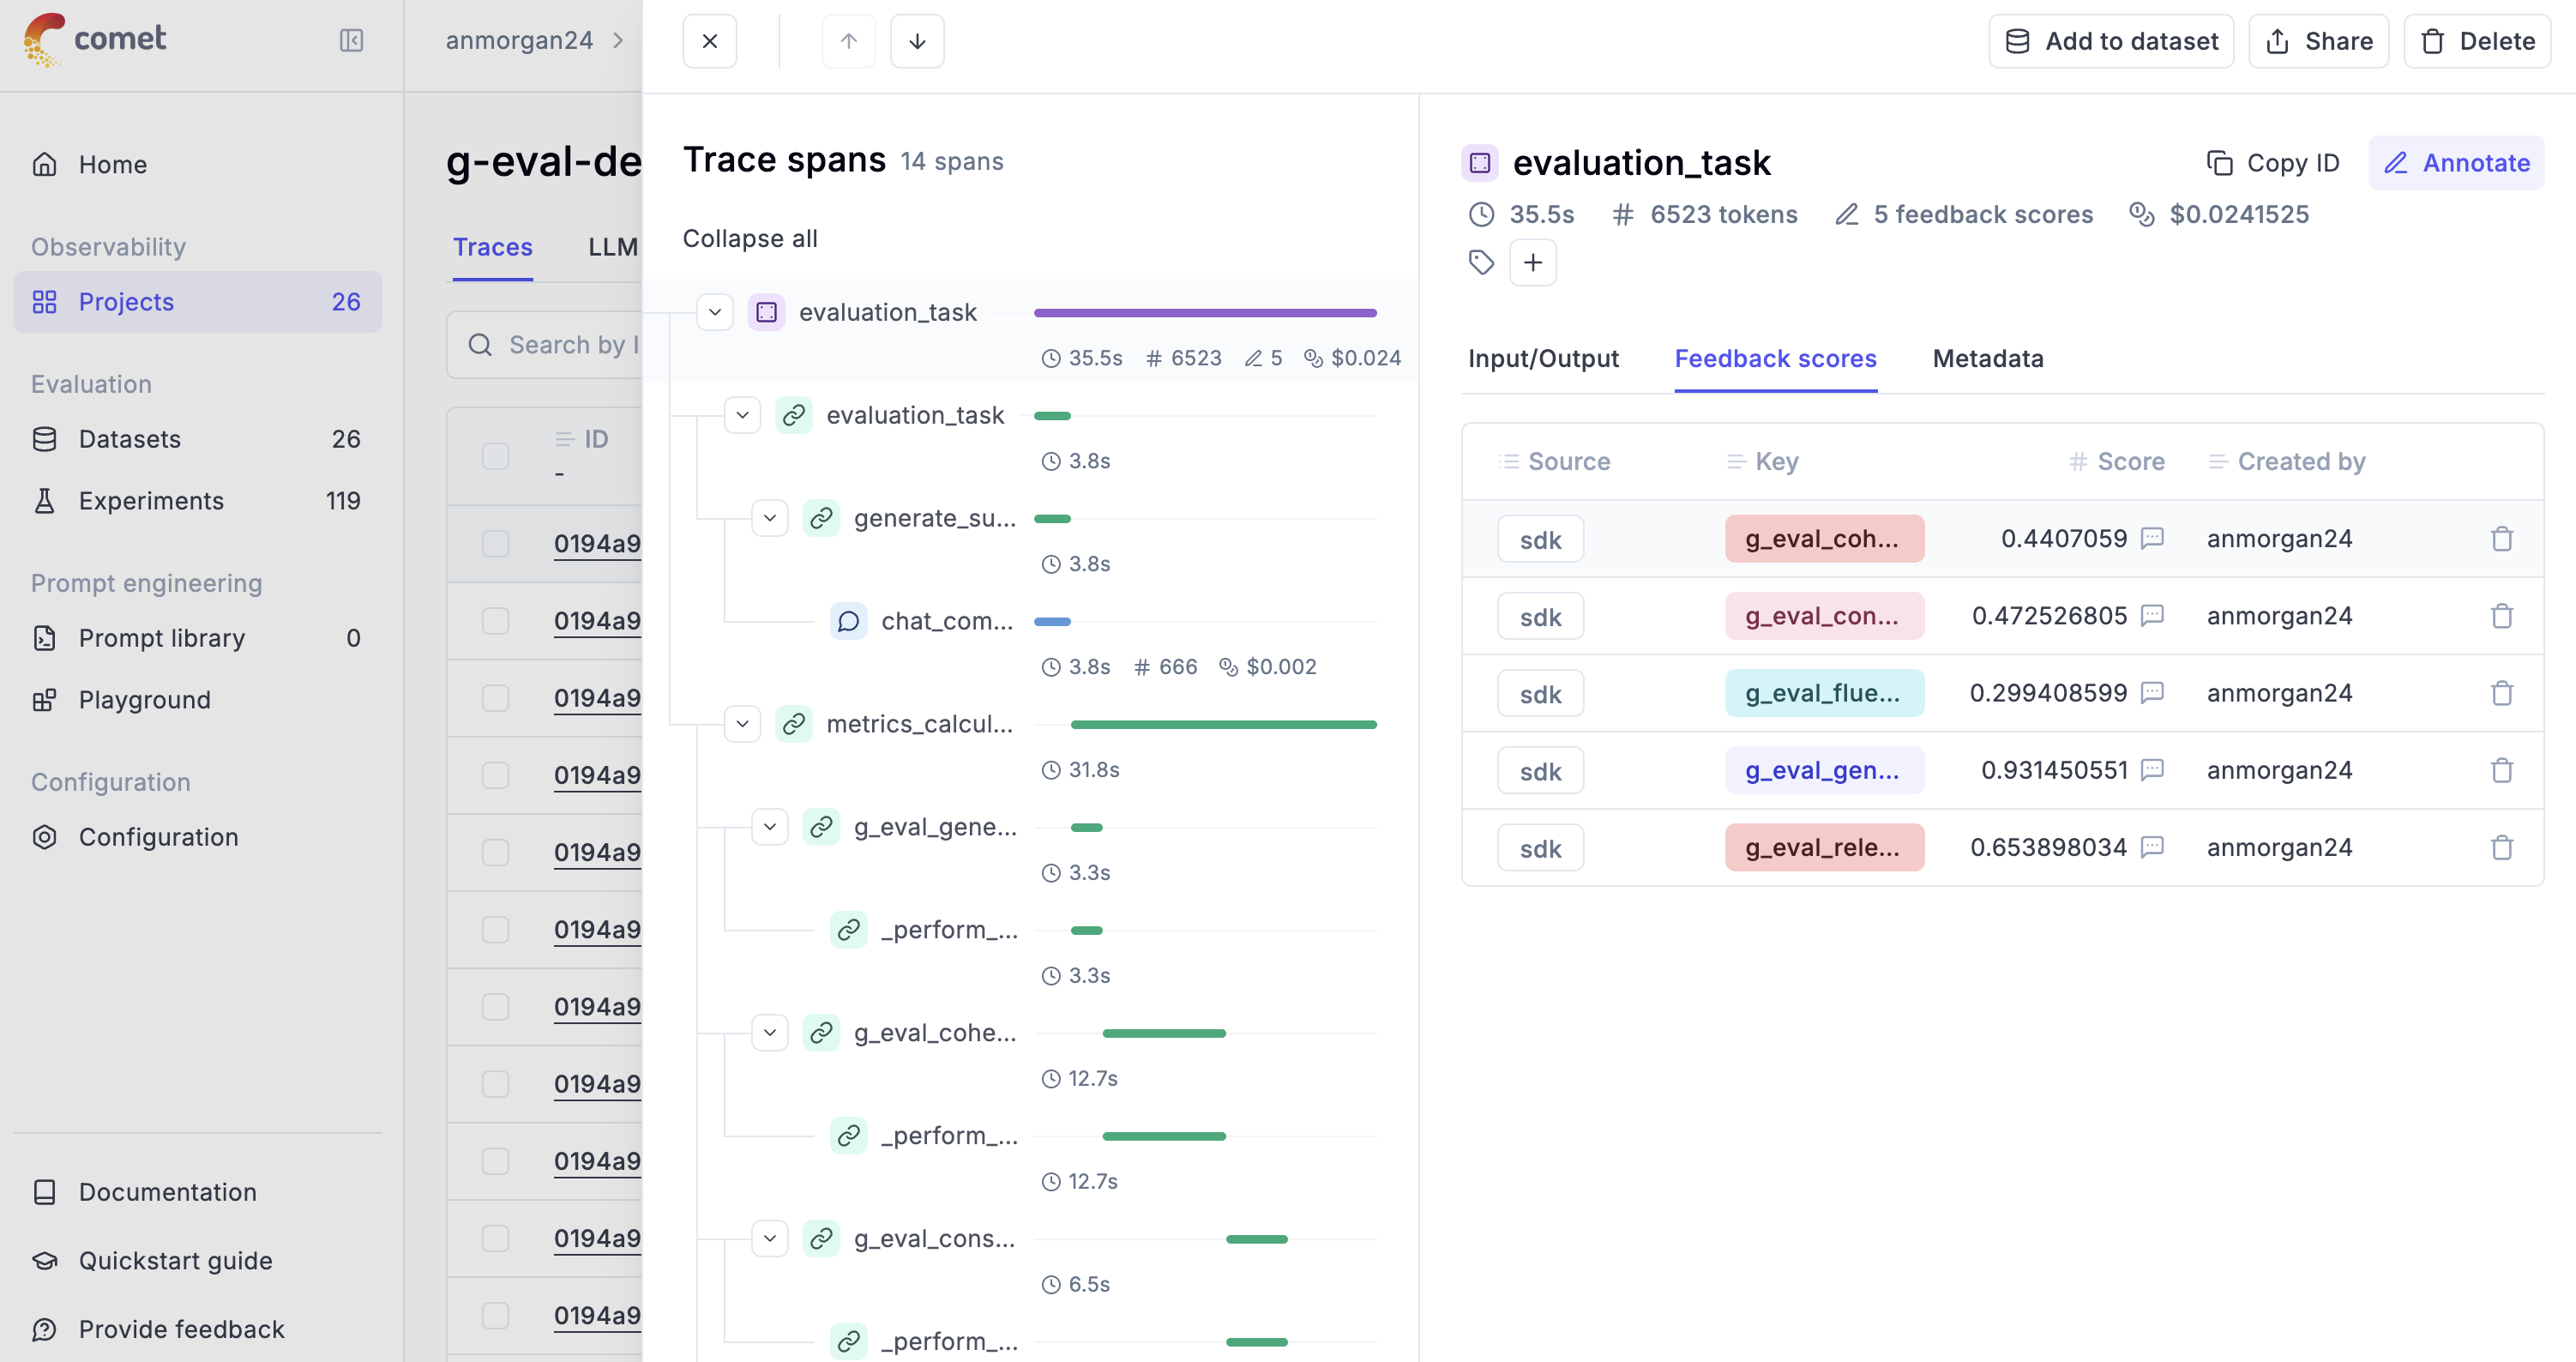This screenshot has width=2576, height=1362.
Task: Click the down arrow to next trace
Action: point(916,41)
